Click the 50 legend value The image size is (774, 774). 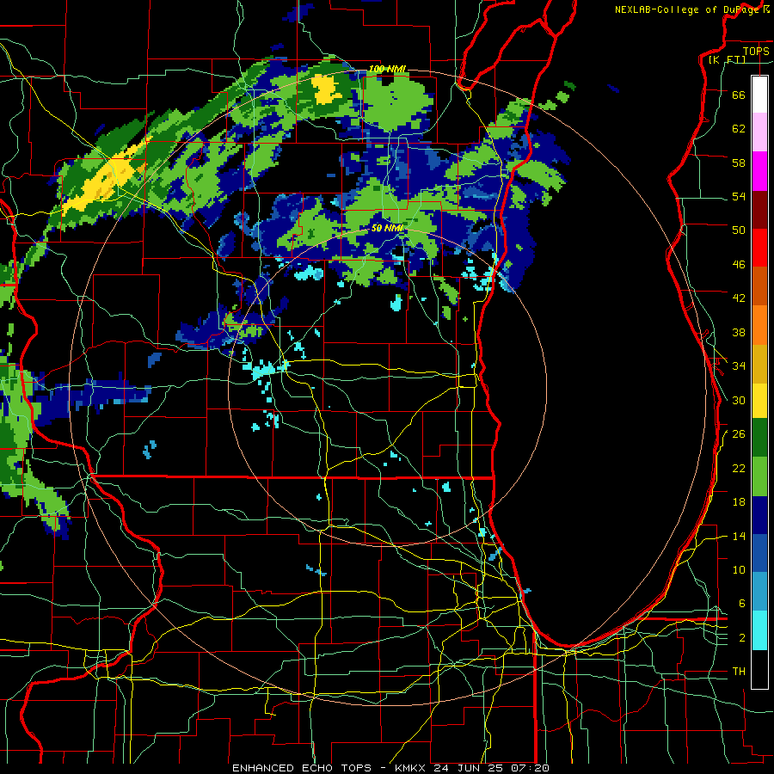739,230
